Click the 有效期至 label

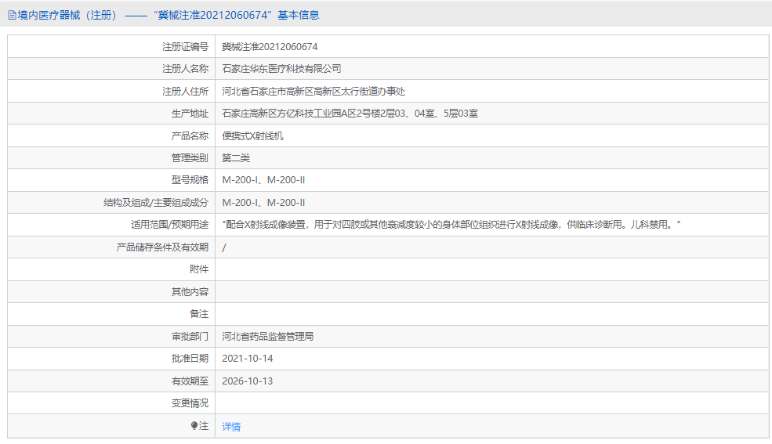[190, 381]
